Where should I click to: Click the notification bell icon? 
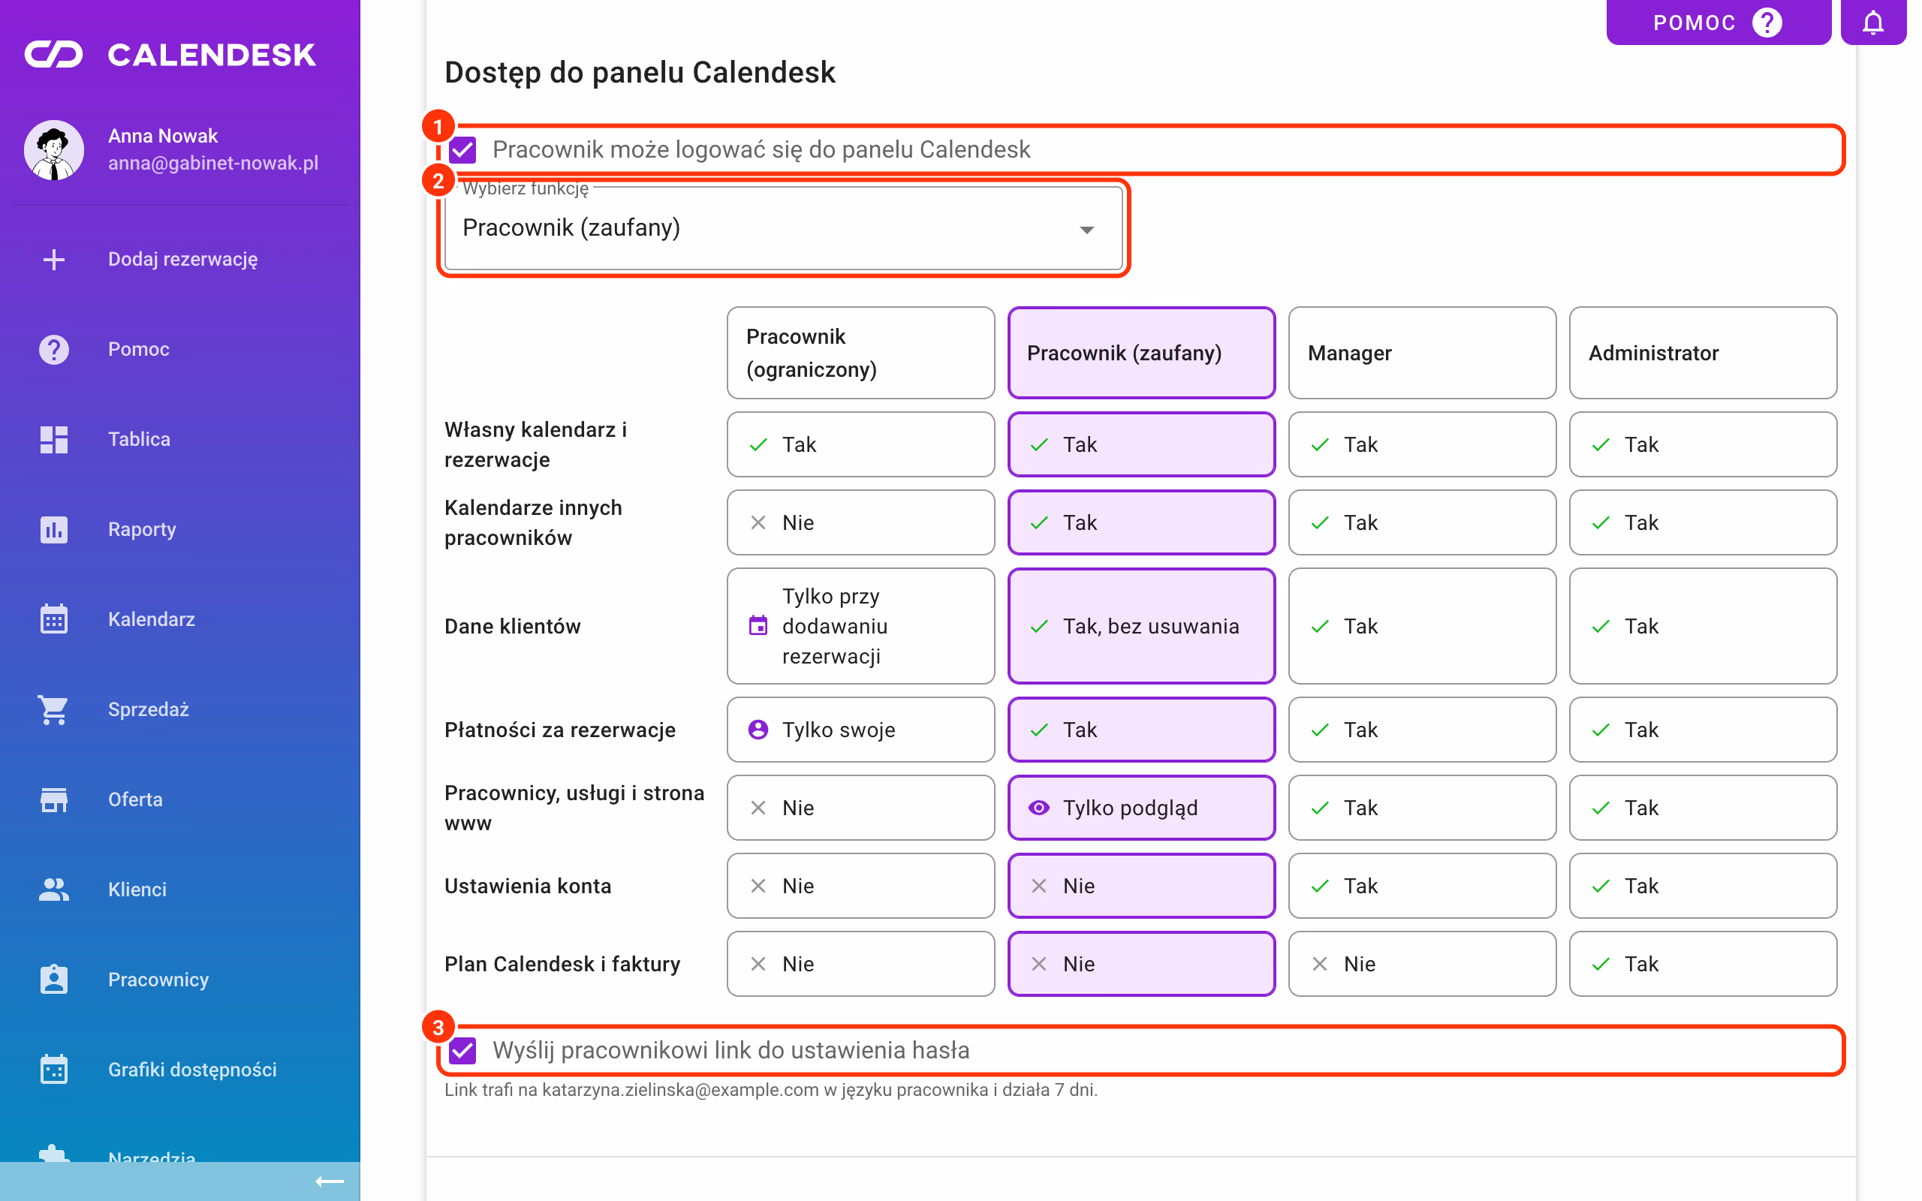coord(1872,23)
